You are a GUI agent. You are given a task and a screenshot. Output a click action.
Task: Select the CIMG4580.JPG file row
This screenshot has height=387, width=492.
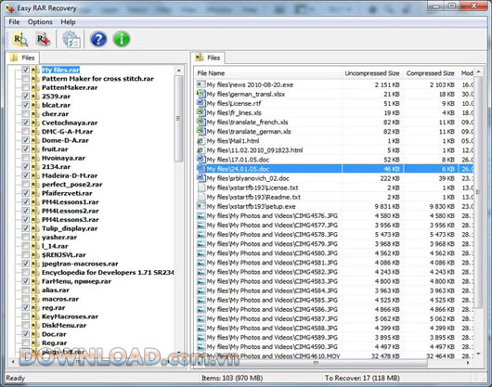[x=335, y=253]
